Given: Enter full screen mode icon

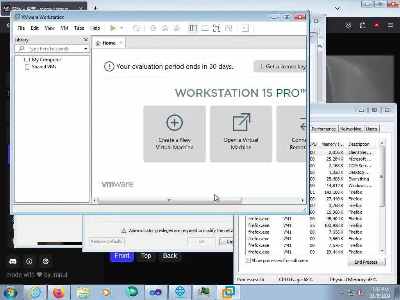Looking at the screenshot, I should [x=216, y=28].
